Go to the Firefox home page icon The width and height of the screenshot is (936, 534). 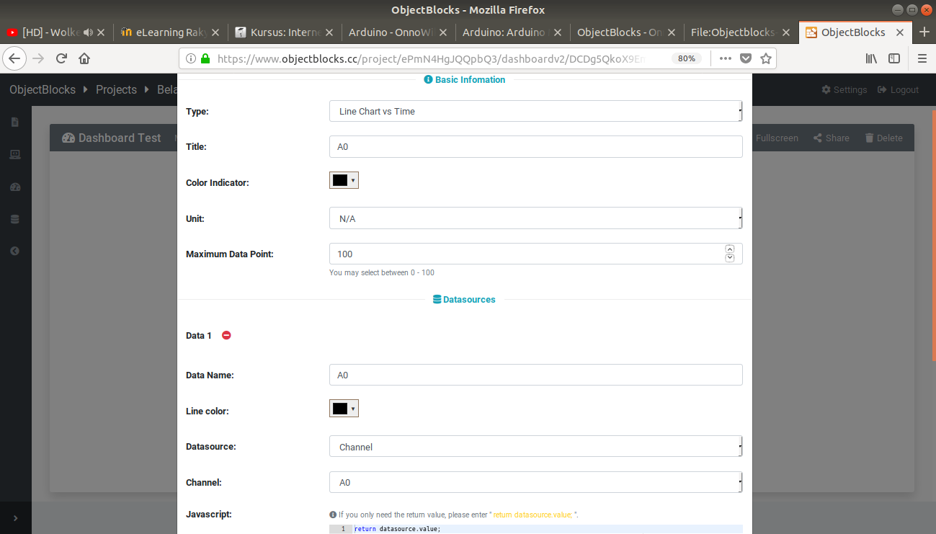coord(84,58)
